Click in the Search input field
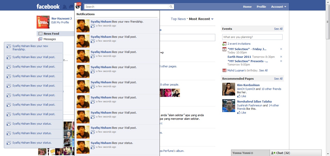 coord(126,7)
